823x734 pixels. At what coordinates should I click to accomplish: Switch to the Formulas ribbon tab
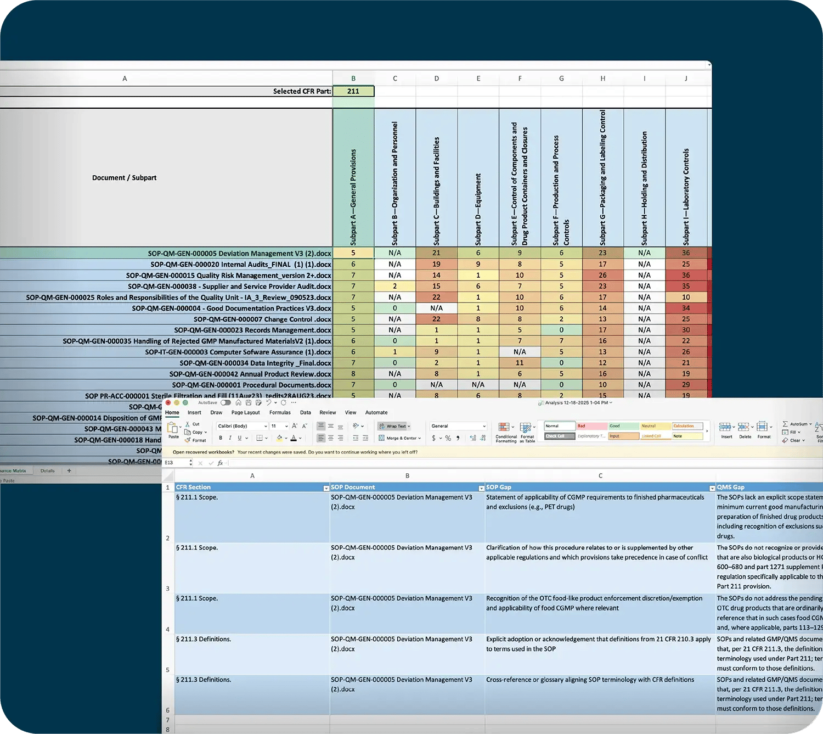[280, 413]
